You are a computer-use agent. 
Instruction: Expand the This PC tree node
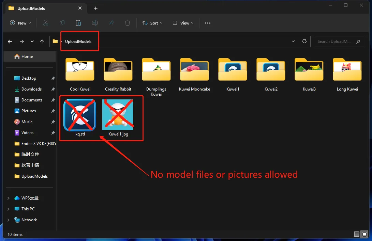[x=9, y=209]
